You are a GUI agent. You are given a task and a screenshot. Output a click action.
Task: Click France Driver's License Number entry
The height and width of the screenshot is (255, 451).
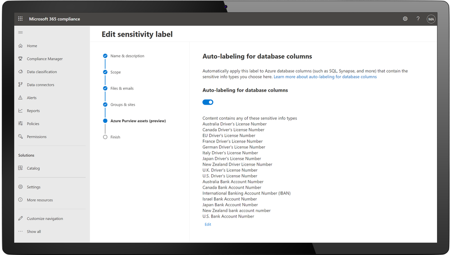click(232, 141)
